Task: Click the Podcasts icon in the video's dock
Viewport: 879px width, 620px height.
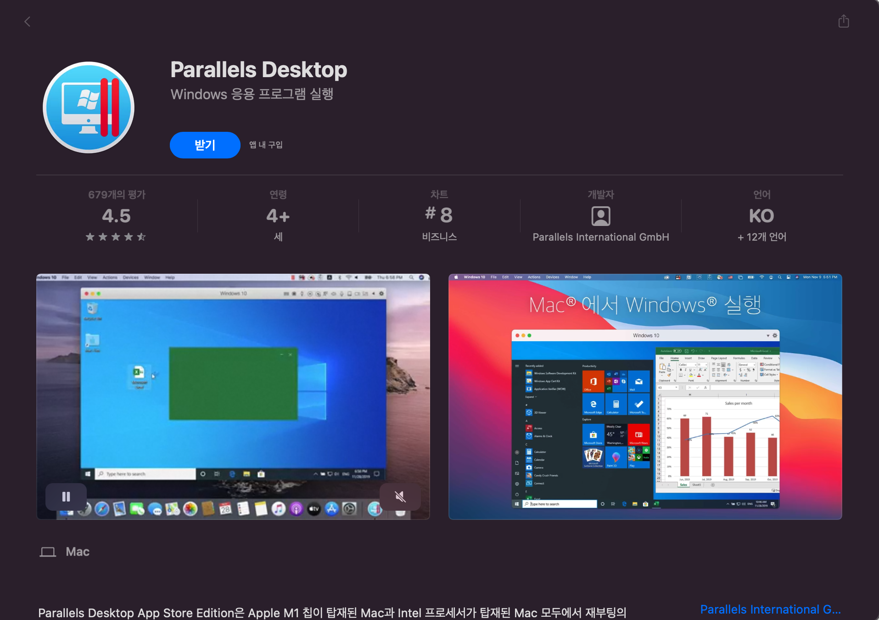Action: click(296, 508)
